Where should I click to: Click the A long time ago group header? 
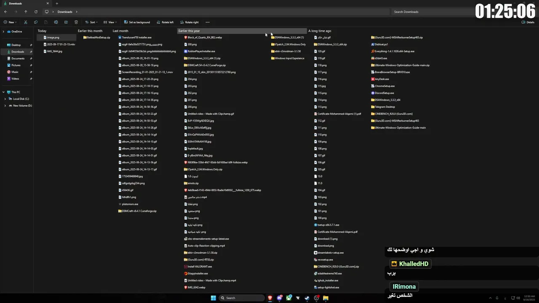point(320,31)
